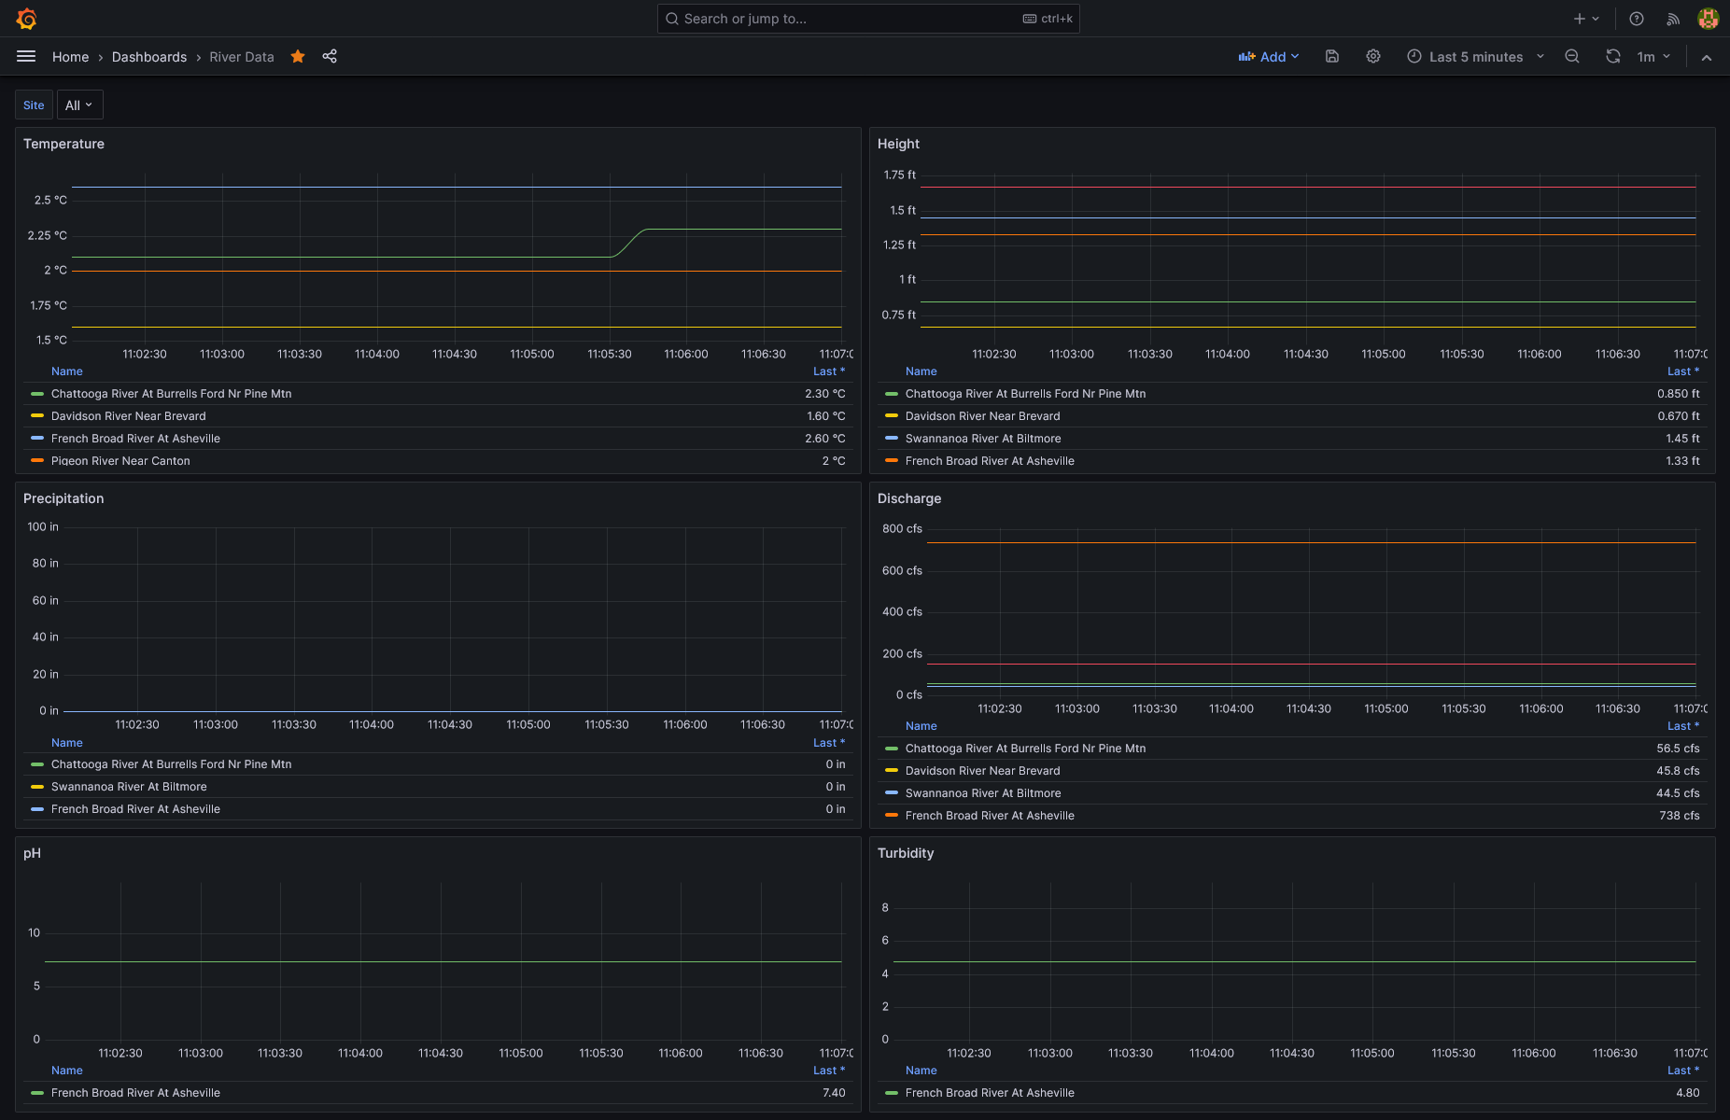Open the help question mark menu
Viewport: 1730px width, 1120px height.
click(1637, 19)
